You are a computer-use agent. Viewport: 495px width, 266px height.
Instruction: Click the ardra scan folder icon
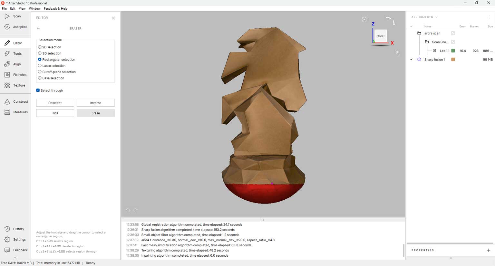pyautogui.click(x=419, y=33)
